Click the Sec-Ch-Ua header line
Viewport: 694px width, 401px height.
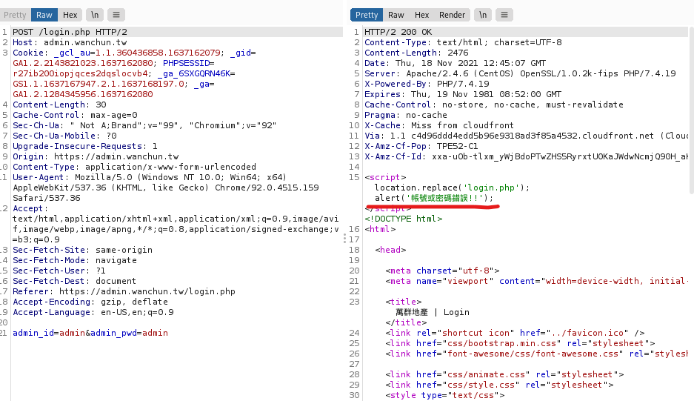click(144, 125)
